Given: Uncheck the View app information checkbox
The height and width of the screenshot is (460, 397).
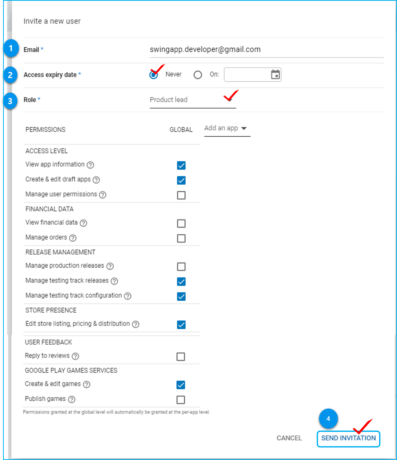Looking at the screenshot, I should pos(181,166).
